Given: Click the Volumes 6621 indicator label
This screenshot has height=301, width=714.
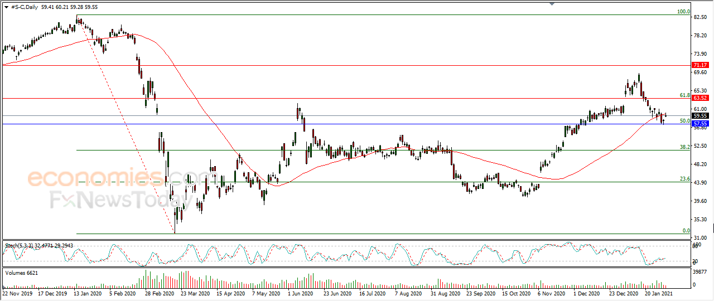Looking at the screenshot, I should 22,273.
